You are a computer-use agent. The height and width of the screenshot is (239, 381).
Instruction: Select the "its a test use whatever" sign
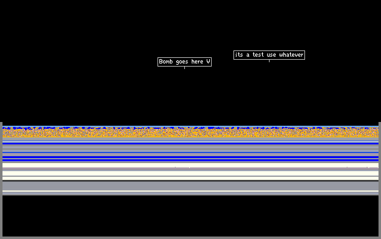click(x=269, y=55)
